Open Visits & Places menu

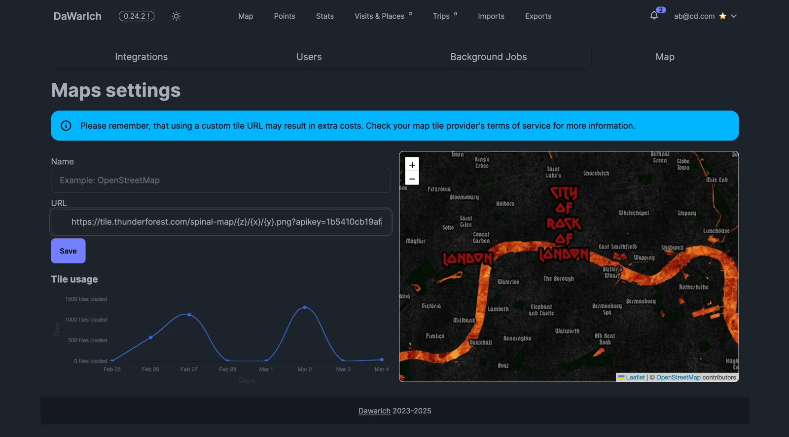click(x=383, y=16)
